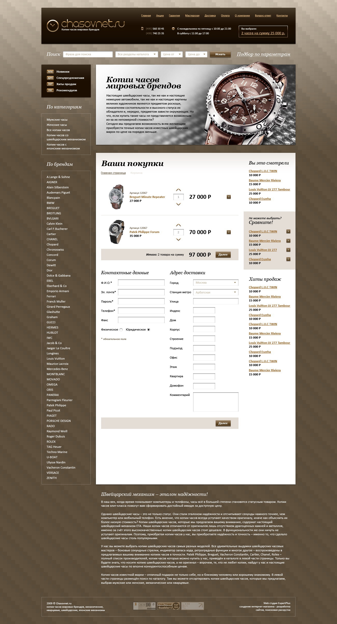Open the Подбор по параметрам link

pos(263,54)
